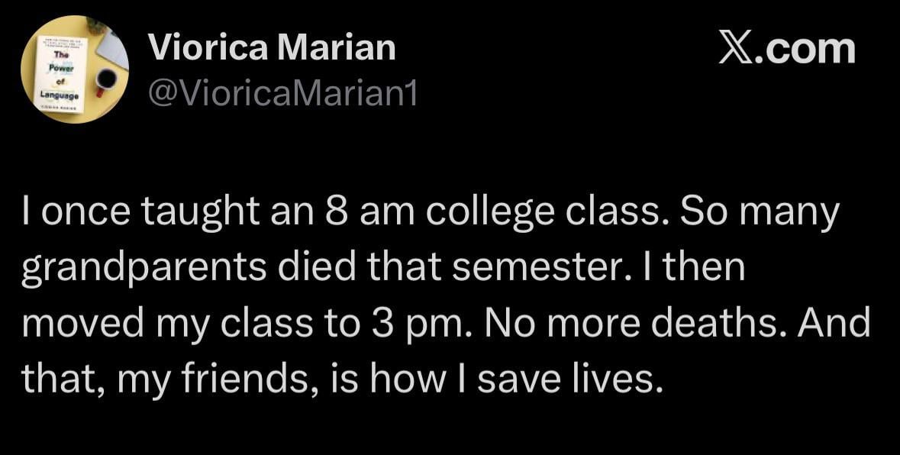The width and height of the screenshot is (900, 455).
Task: Click the word "moved" in the tweet
Action: click(78, 323)
